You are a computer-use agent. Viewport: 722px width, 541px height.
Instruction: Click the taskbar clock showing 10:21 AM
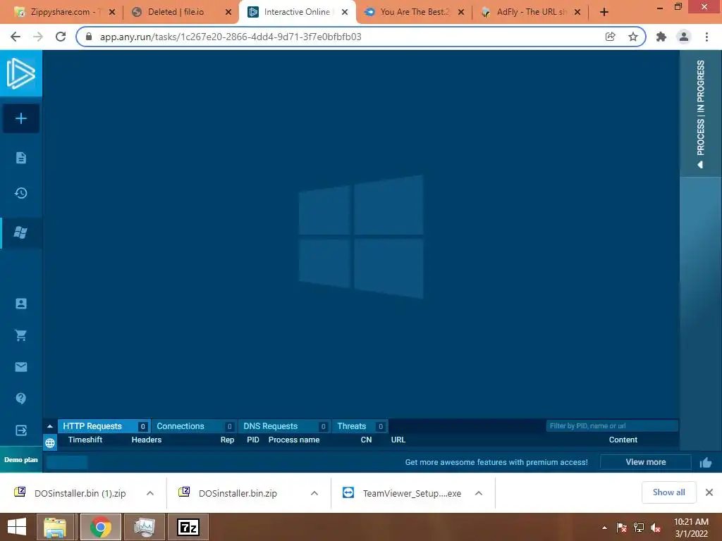point(691,527)
